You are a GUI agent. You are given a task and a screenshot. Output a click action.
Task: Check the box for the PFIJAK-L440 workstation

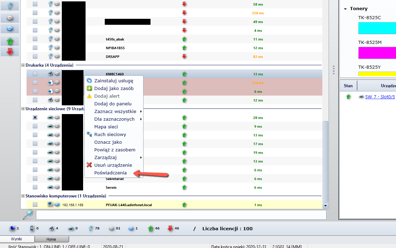pos(35,205)
